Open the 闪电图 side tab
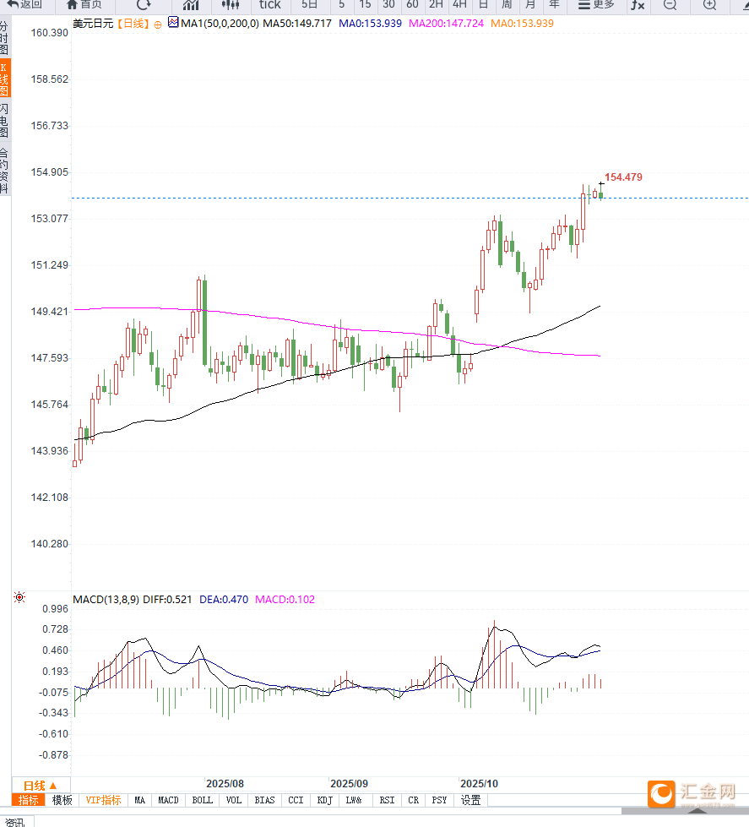749x827 pixels. [x=4, y=120]
